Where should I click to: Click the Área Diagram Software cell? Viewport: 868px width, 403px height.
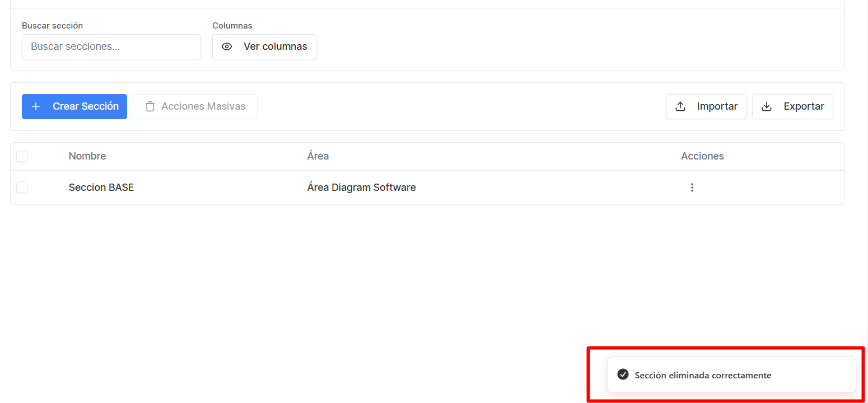tap(362, 188)
